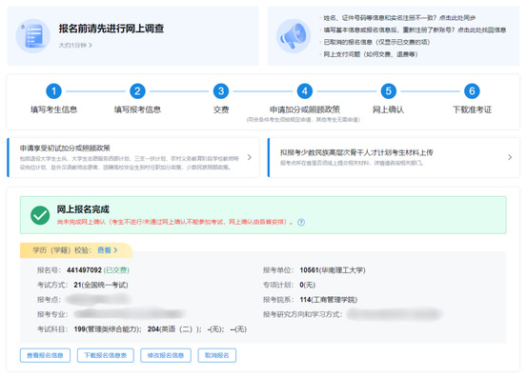This screenshot has height=377, width=527.
Task: Click step label 下载准考证
Action: pos(472,109)
